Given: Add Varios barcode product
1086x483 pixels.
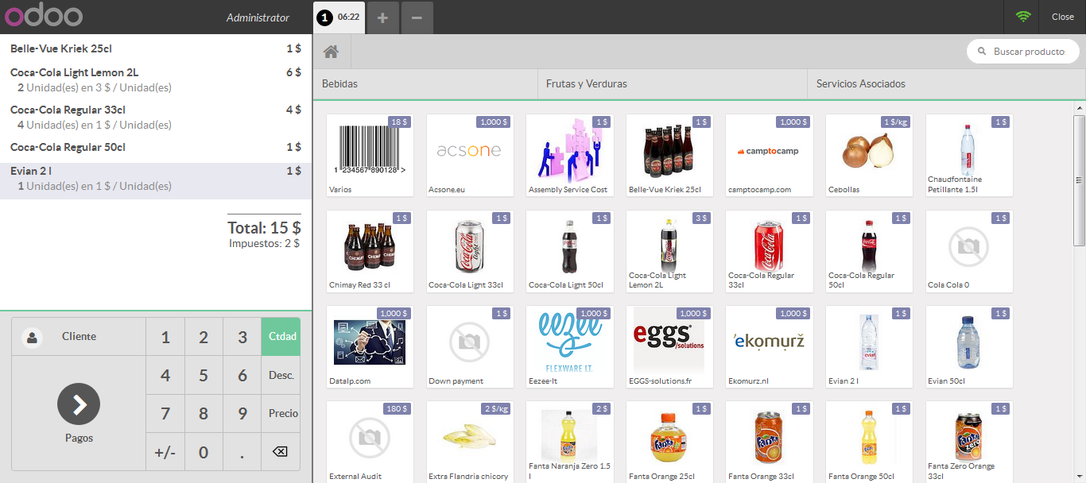Looking at the screenshot, I should click(370, 155).
